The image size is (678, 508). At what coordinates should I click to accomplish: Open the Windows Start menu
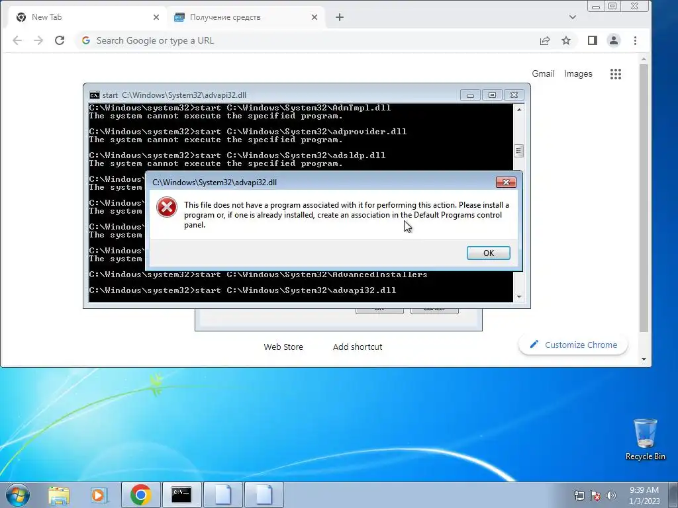tap(17, 495)
